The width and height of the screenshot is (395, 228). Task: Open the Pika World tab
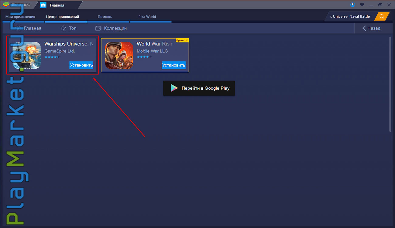click(147, 17)
